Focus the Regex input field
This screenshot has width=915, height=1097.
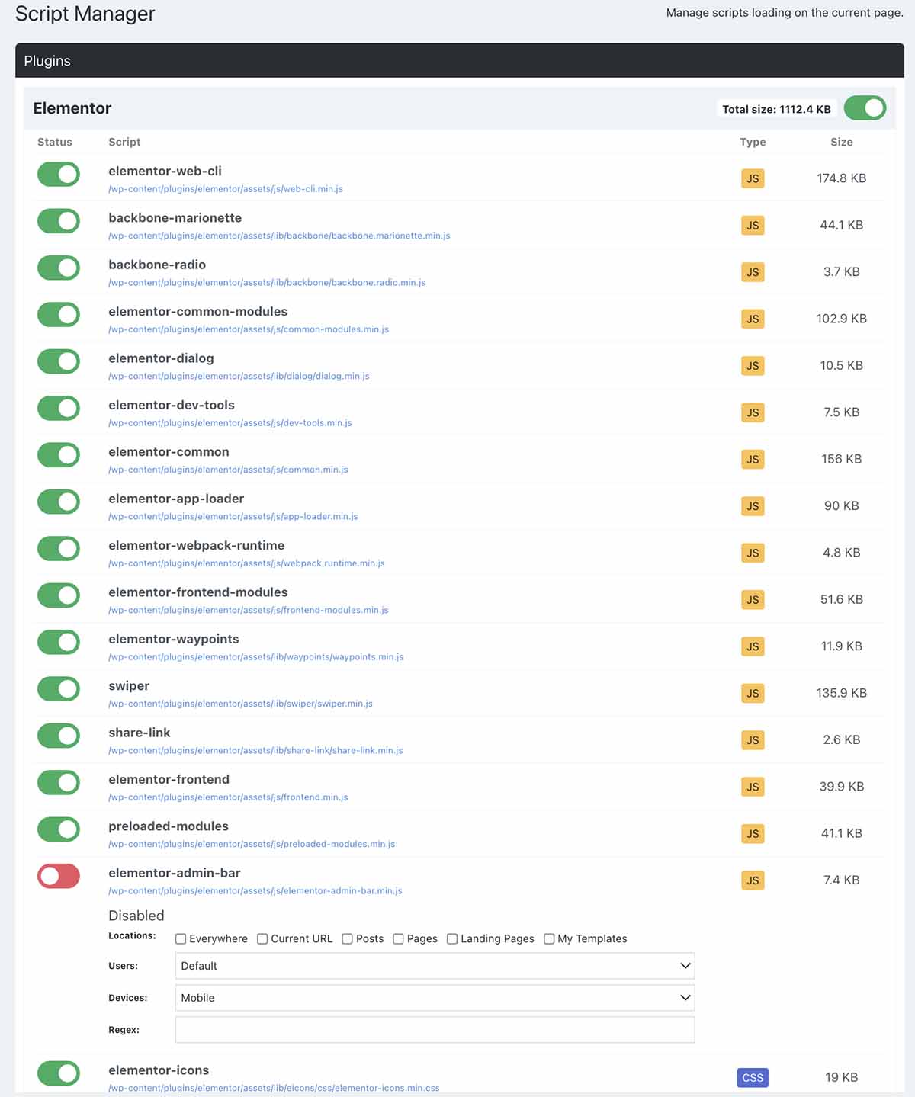tap(435, 1030)
